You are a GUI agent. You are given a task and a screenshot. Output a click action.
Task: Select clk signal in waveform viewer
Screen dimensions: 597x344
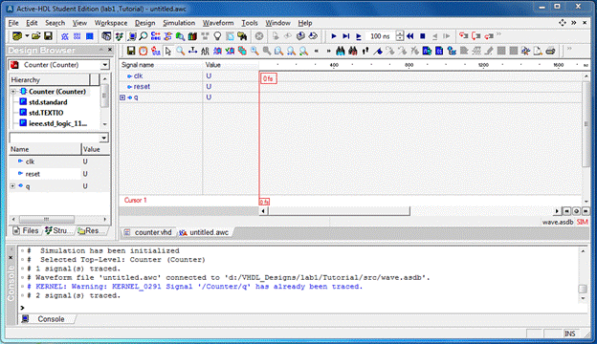coord(138,76)
